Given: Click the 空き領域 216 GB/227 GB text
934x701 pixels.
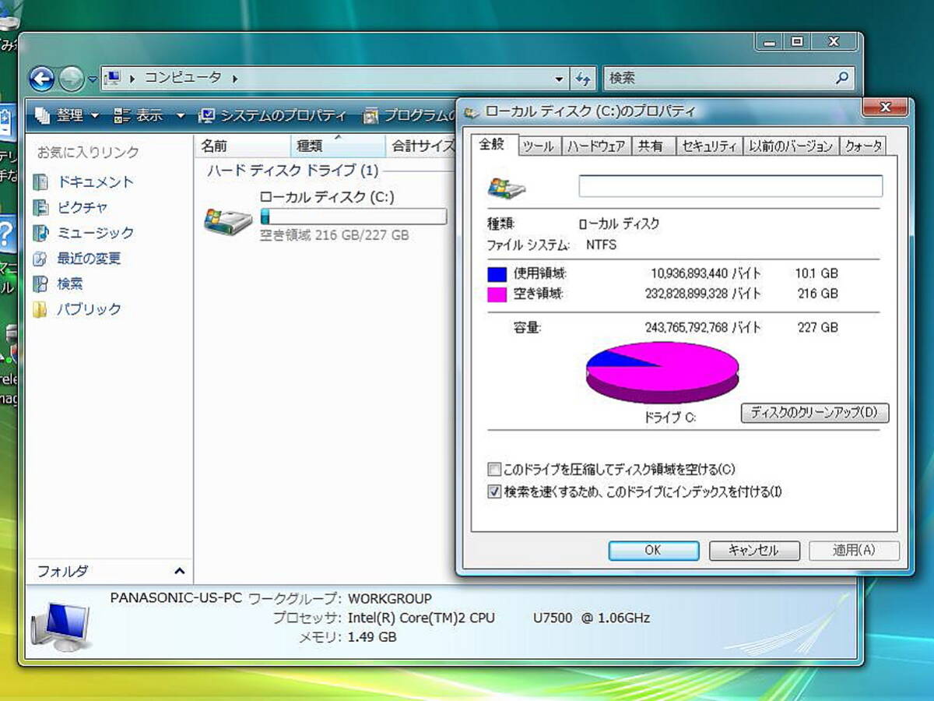Looking at the screenshot, I should click(x=334, y=234).
